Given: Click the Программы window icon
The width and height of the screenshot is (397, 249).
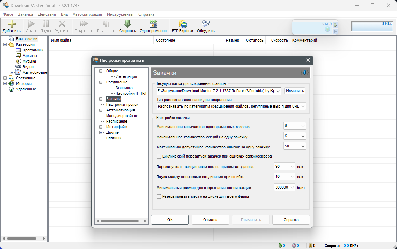Looking at the screenshot, I should coord(18,50).
